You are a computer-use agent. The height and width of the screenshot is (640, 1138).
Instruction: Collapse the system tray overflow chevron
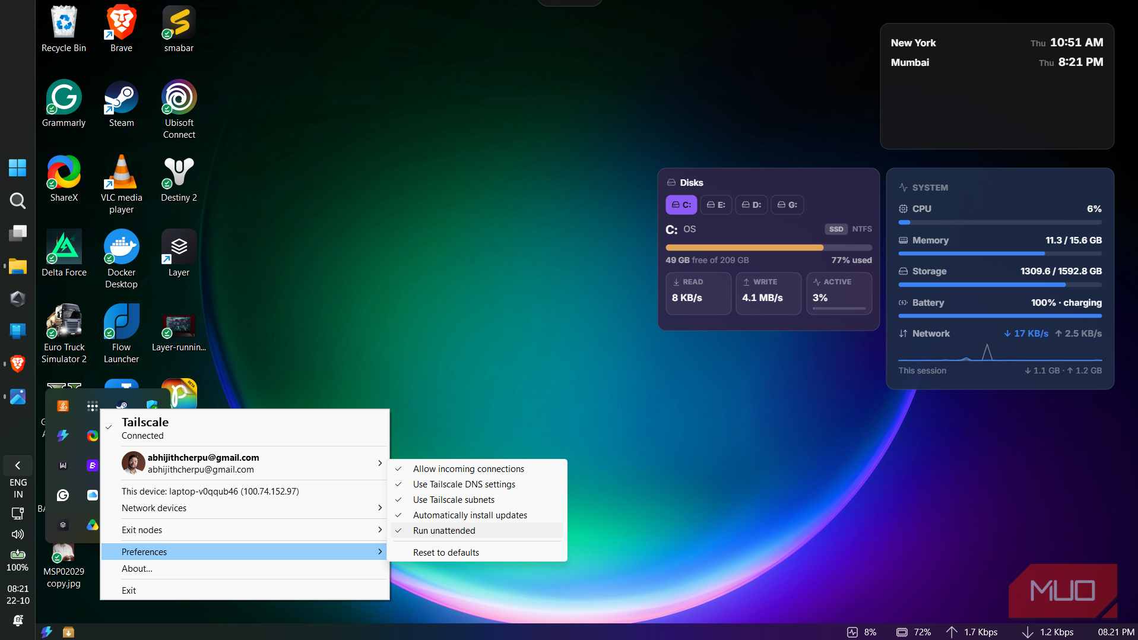[18, 465]
